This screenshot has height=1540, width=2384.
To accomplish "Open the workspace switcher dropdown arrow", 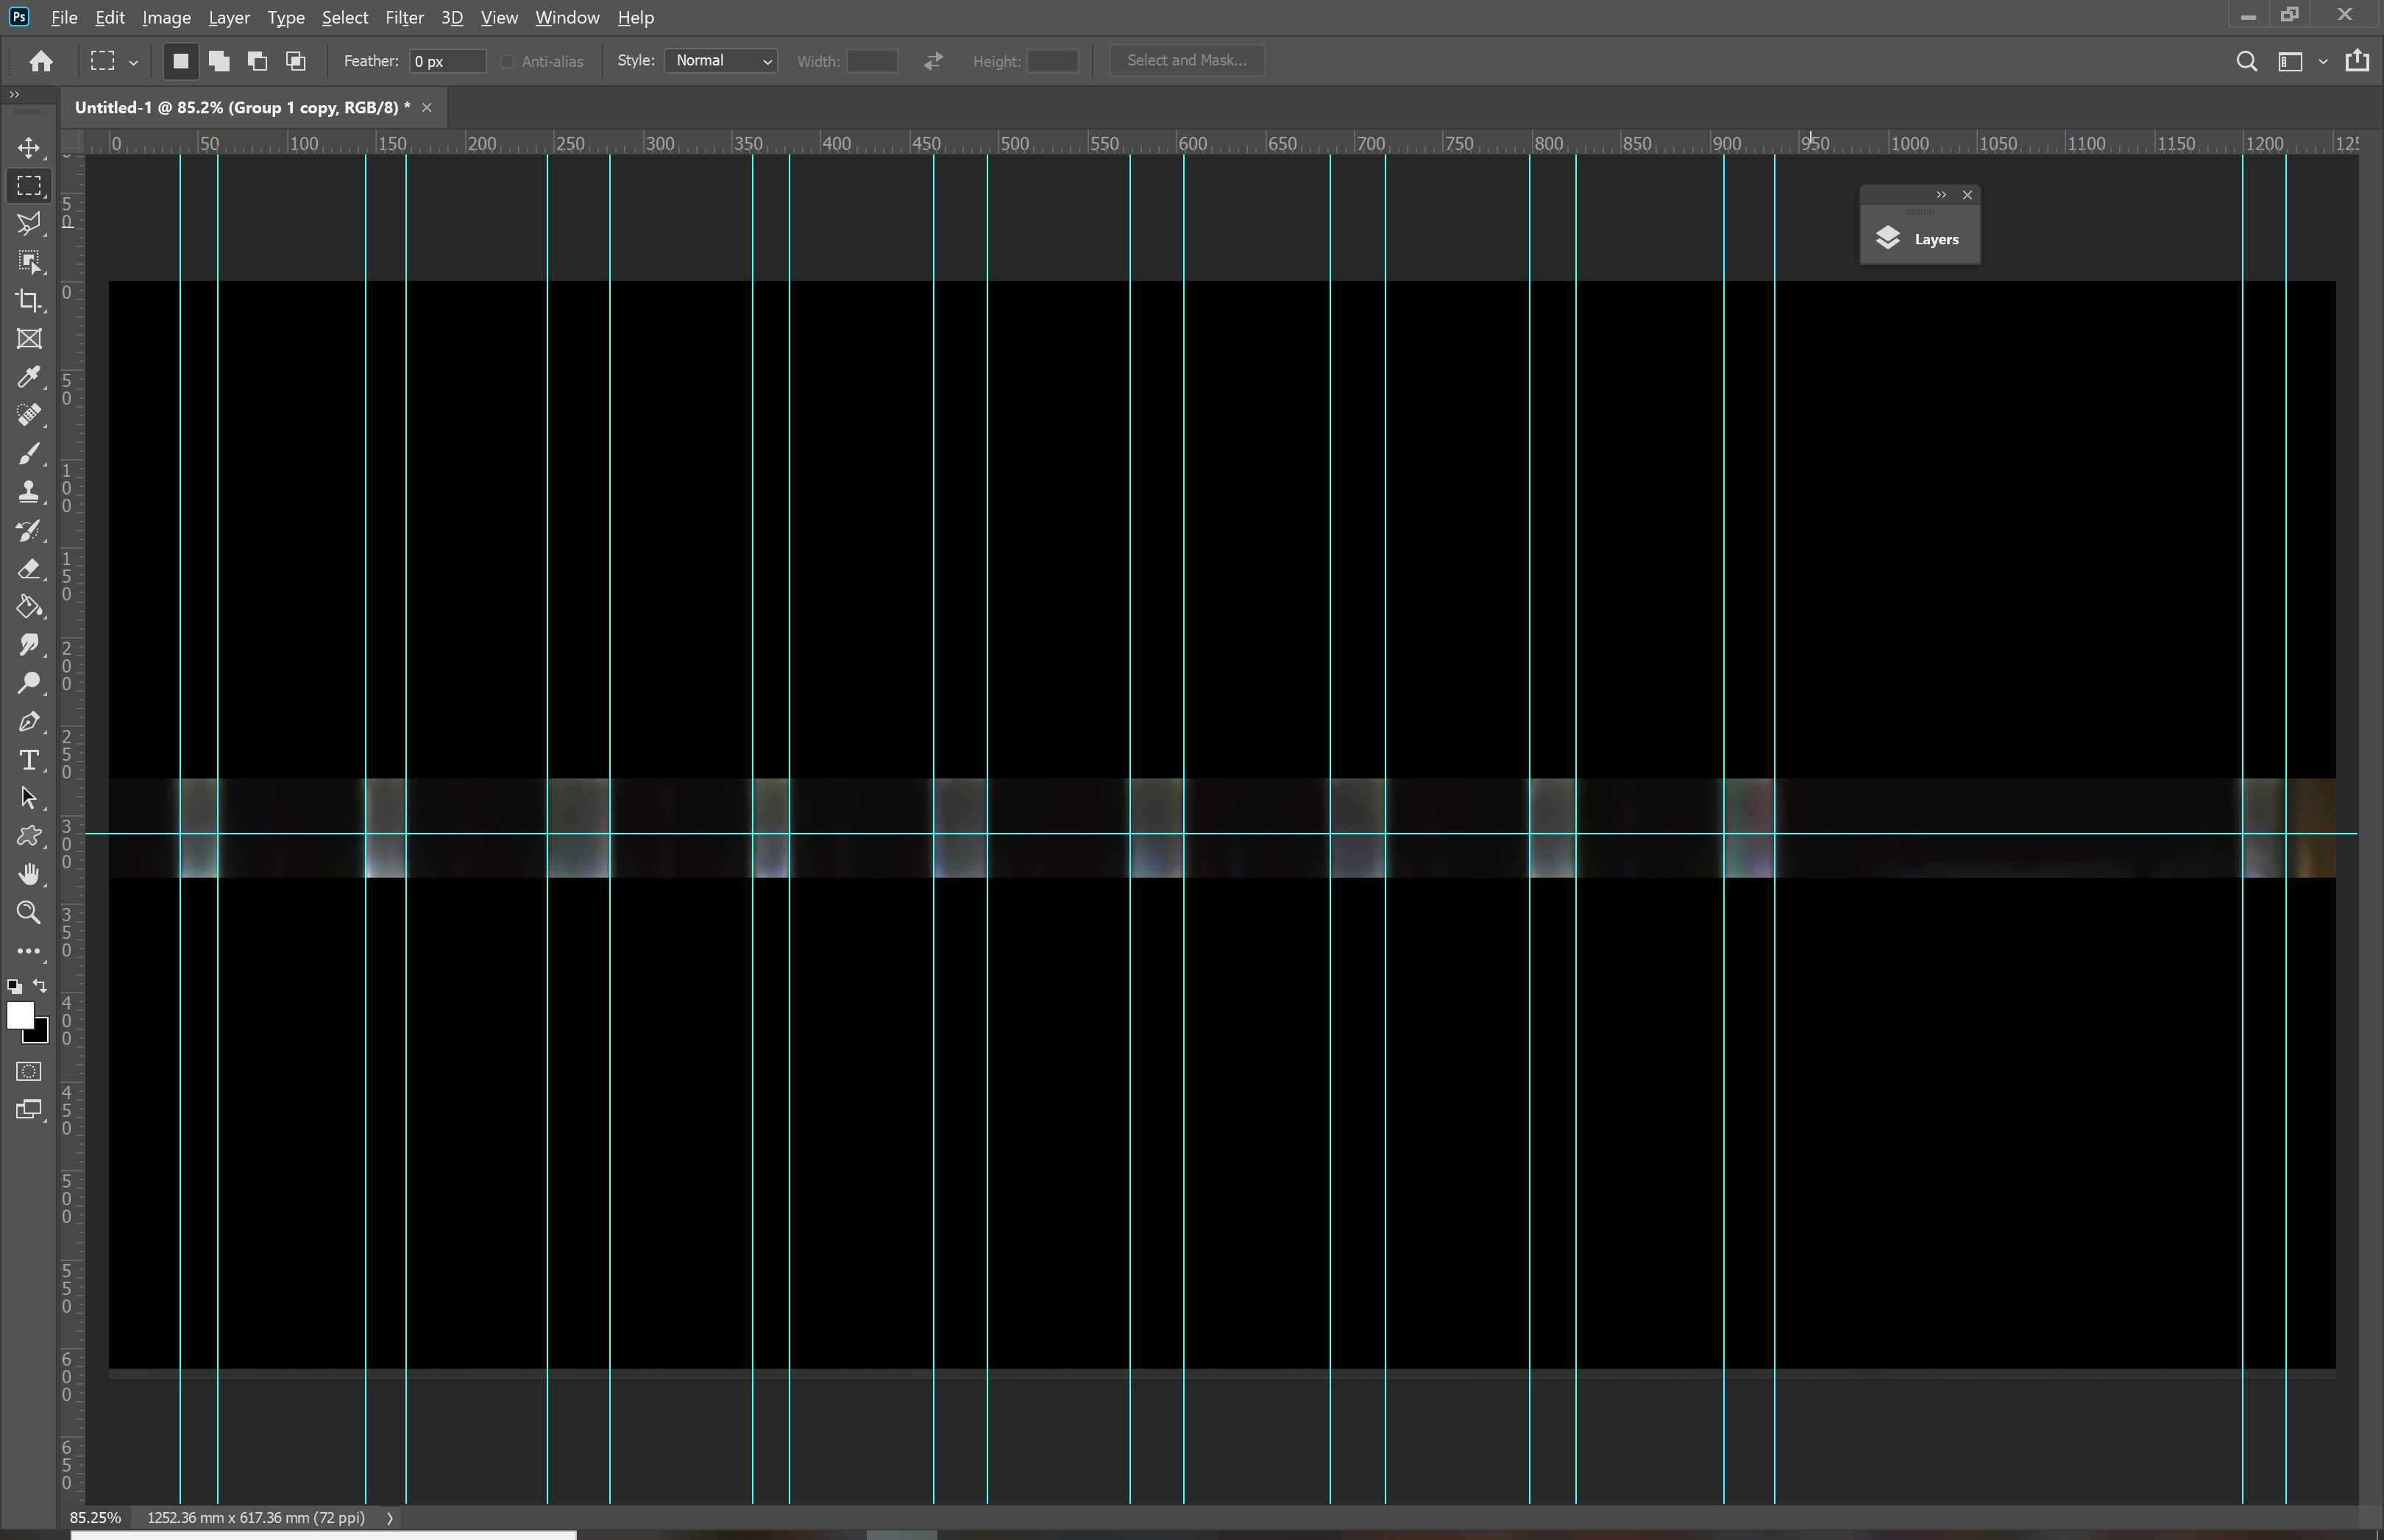I will (x=2322, y=62).
